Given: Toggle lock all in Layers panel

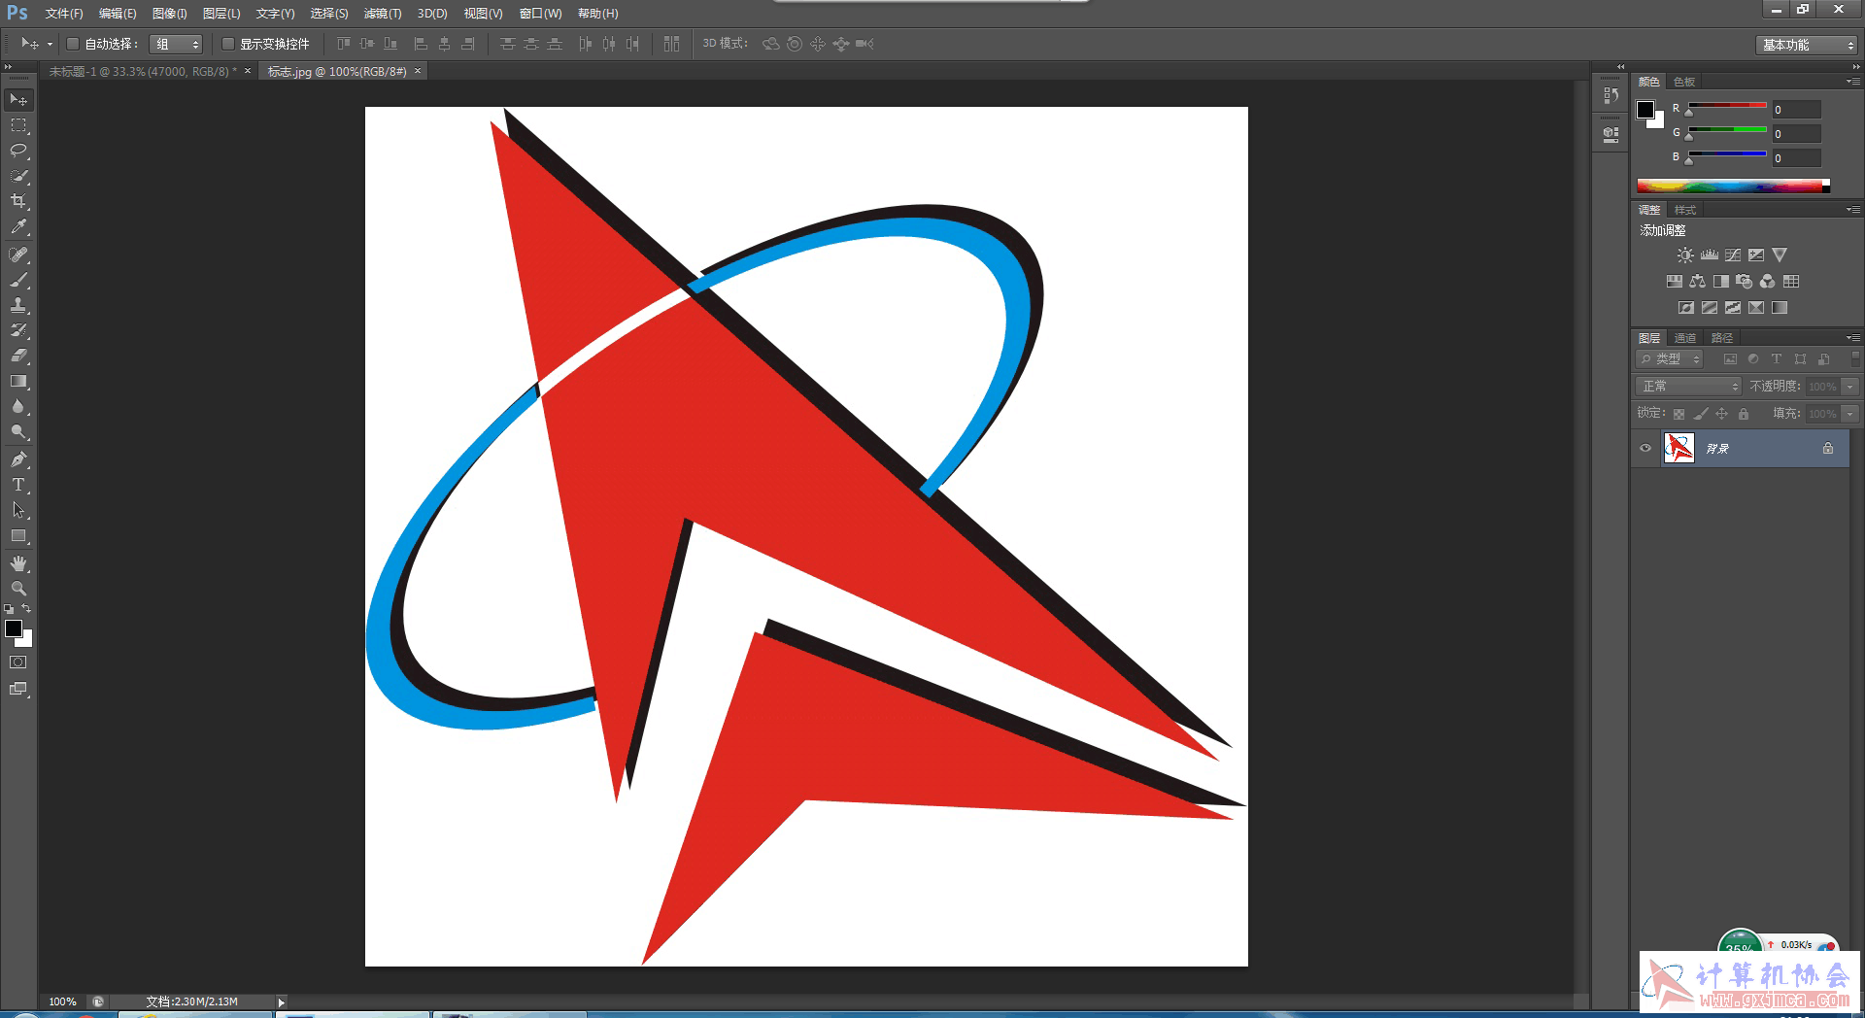Looking at the screenshot, I should click(1744, 414).
